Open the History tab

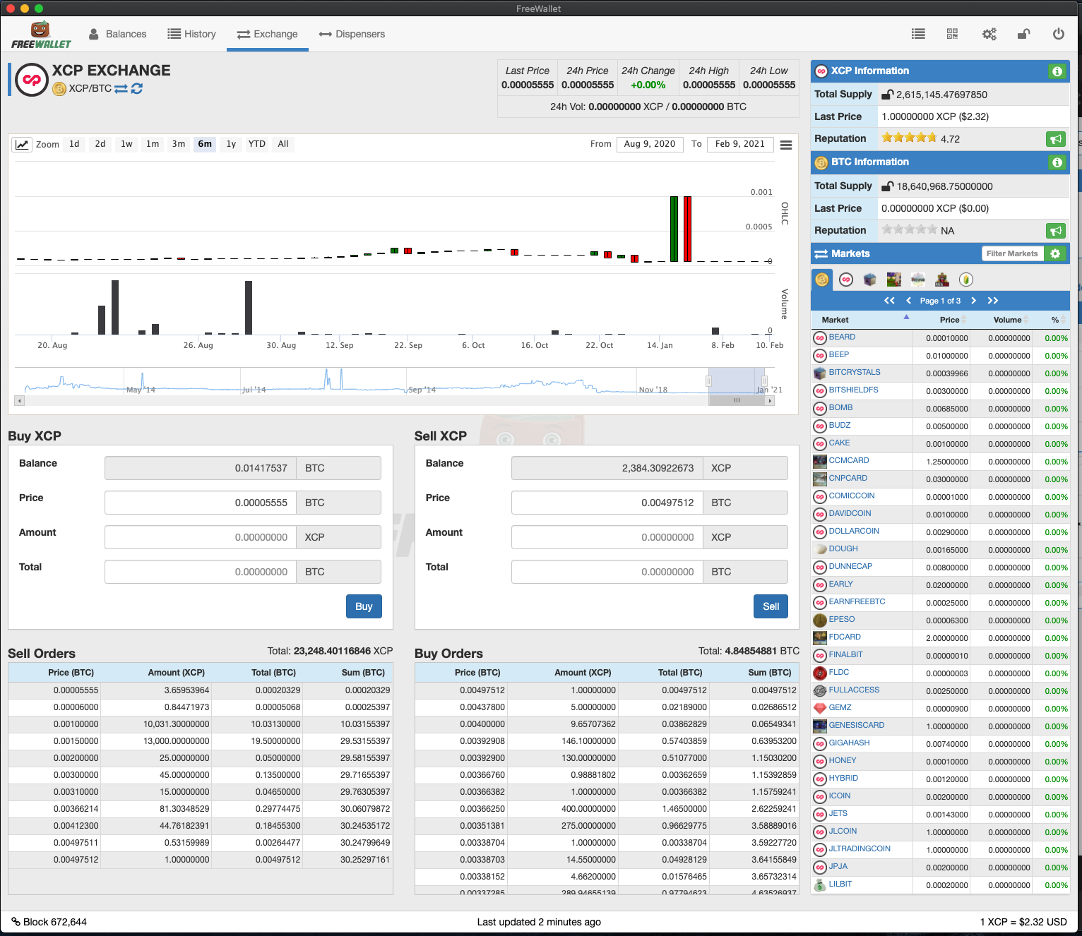tap(191, 34)
